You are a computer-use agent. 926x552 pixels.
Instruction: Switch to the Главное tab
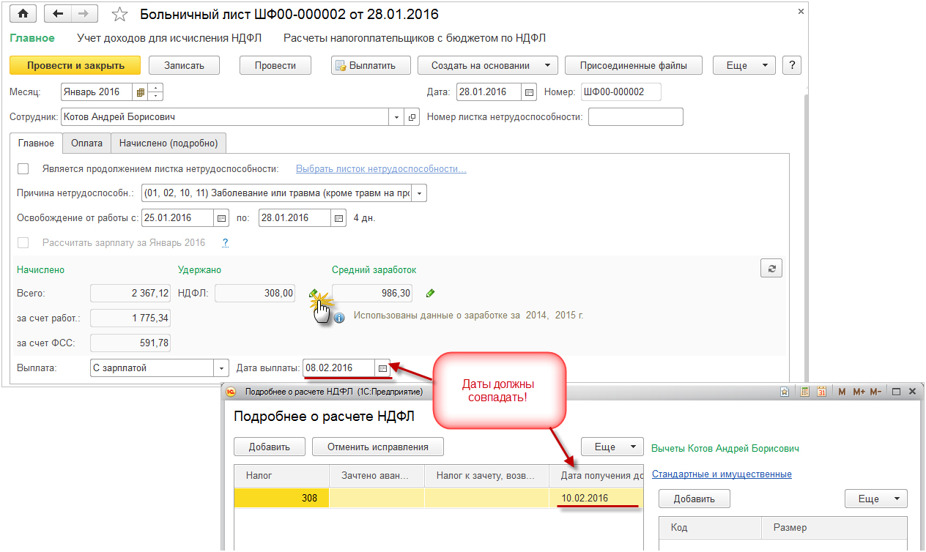click(36, 143)
